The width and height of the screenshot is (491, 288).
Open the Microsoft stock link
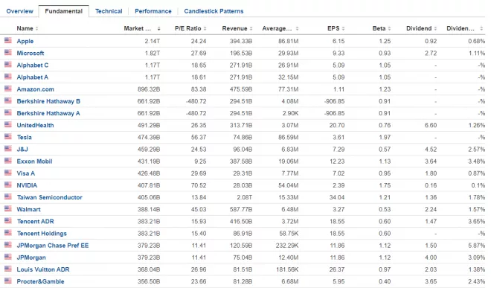click(31, 54)
